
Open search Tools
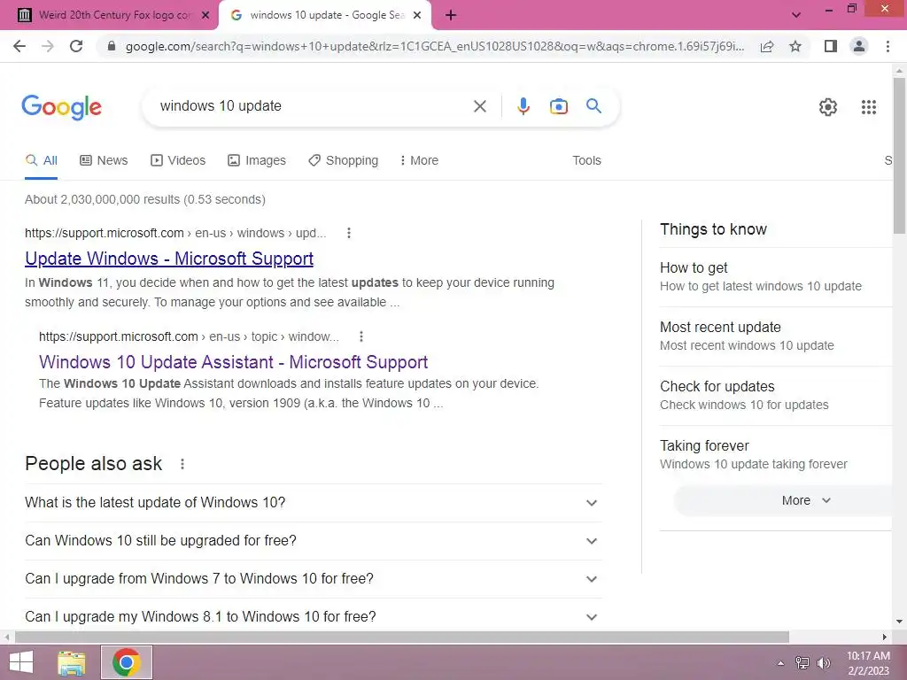point(586,161)
